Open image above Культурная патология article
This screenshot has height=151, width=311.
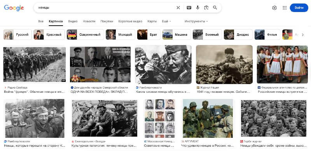click(105, 118)
